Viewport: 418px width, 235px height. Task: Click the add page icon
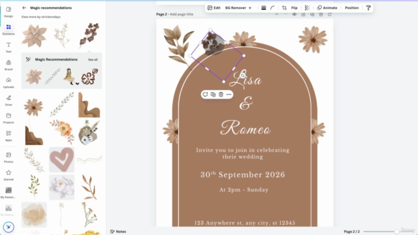(330, 14)
